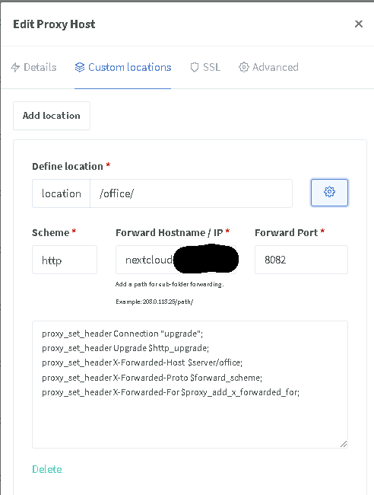This screenshot has height=495, width=374.
Task: Click the X-Forwarded-Host $server/office line
Action: click(x=142, y=362)
